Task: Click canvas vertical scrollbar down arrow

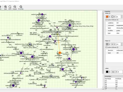Action: 103,87
